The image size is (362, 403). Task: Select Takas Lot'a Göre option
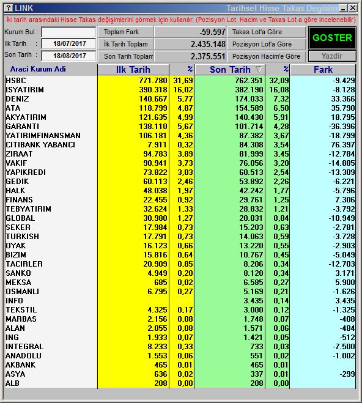point(267,32)
